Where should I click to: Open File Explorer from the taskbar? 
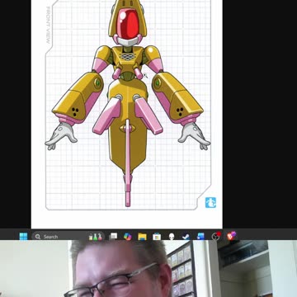pos(142,237)
